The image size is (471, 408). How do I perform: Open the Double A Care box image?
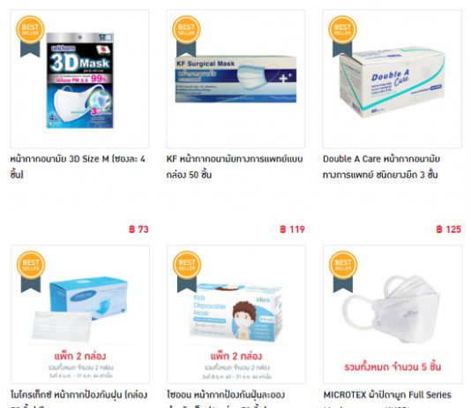tap(392, 79)
